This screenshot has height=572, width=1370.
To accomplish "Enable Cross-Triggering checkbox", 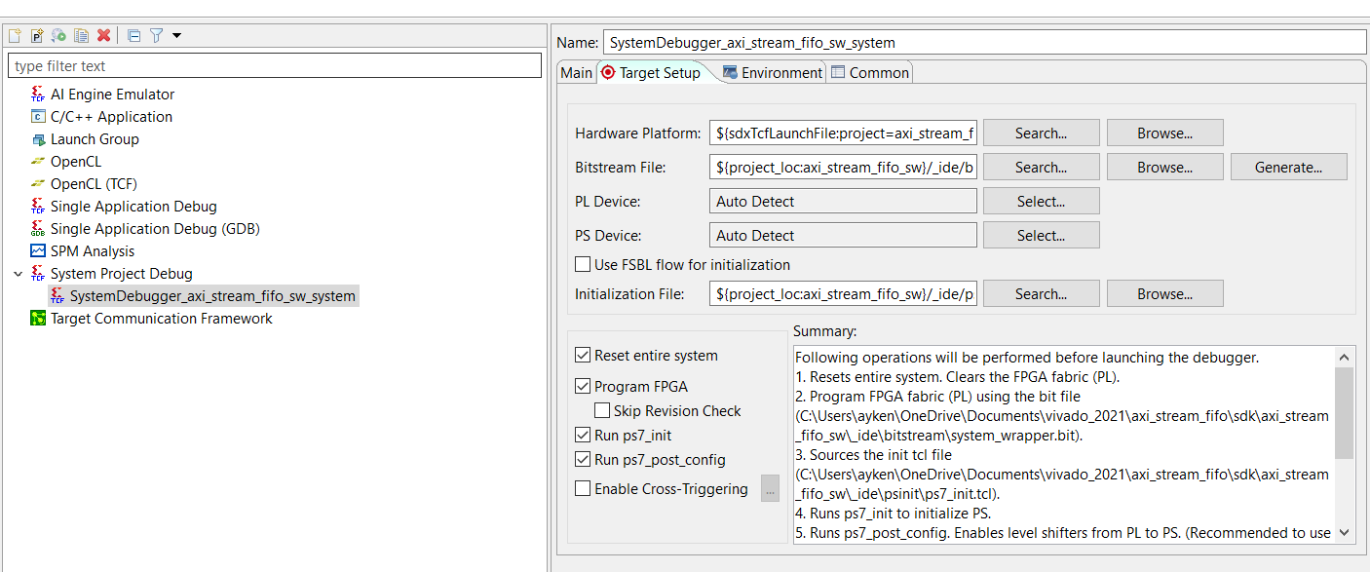I will pyautogui.click(x=583, y=488).
